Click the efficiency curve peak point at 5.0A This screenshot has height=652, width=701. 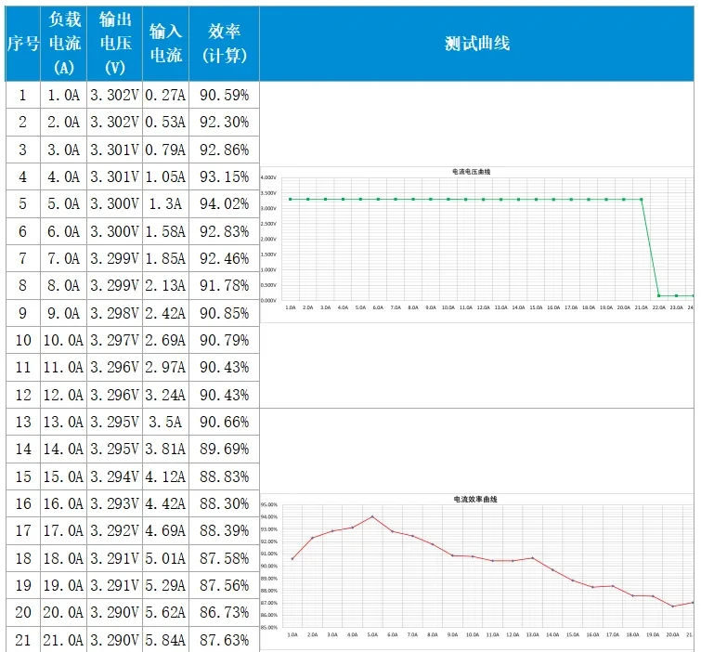(372, 516)
